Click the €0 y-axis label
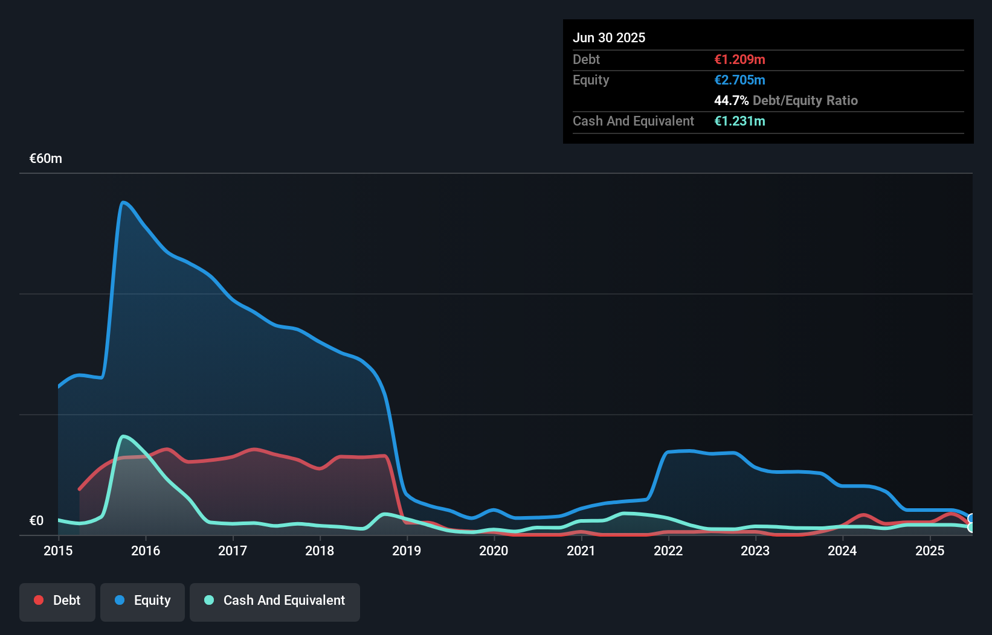 point(36,521)
